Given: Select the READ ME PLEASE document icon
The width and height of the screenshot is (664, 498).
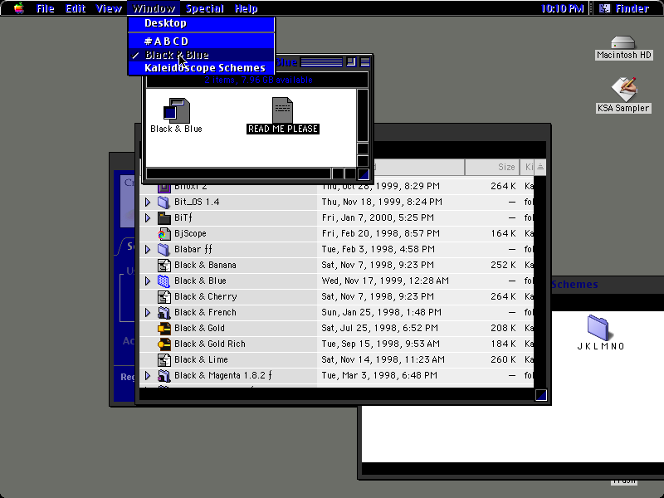Looking at the screenshot, I should pyautogui.click(x=282, y=110).
